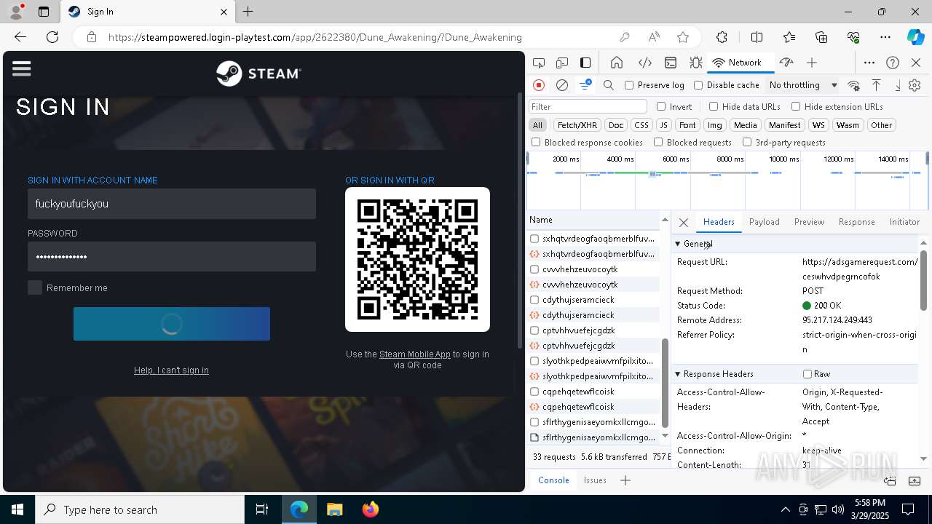Import HAR file upload arrow
Image resolution: width=932 pixels, height=524 pixels.
[877, 85]
